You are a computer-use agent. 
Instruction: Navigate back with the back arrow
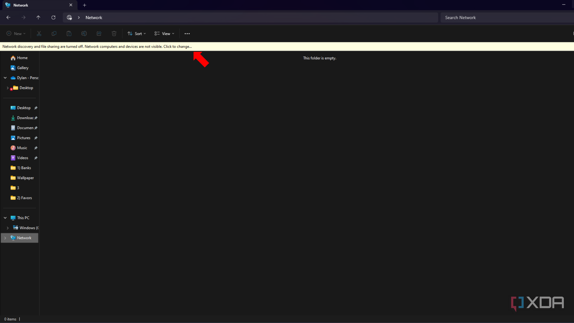pyautogui.click(x=8, y=18)
